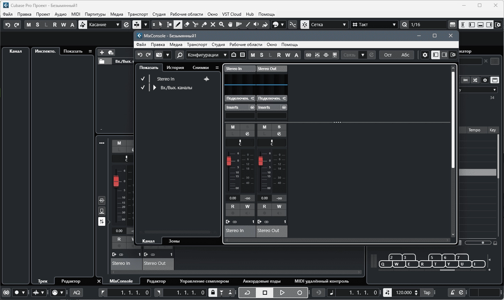The width and height of the screenshot is (504, 300).
Task: Expand the Вх./Вых. каналы tree item
Action: [x=155, y=88]
